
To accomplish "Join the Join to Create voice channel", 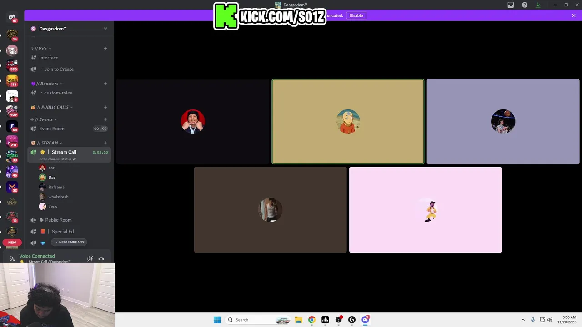I will tap(69, 69).
